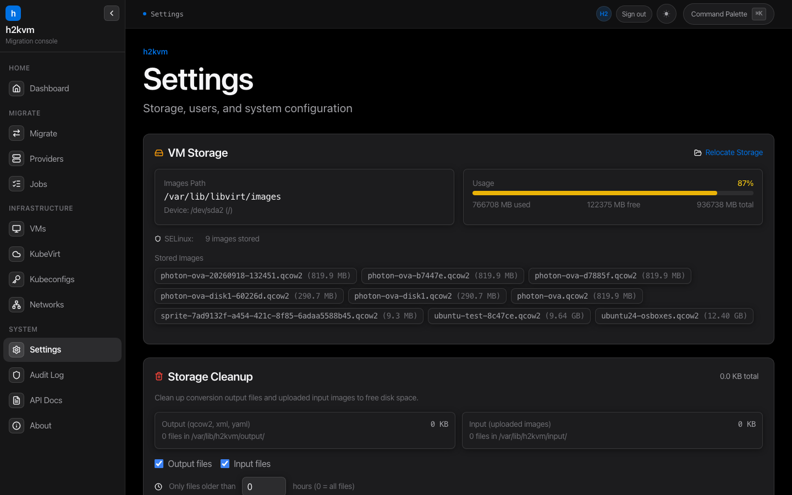Open Networks topology icon

click(16, 305)
